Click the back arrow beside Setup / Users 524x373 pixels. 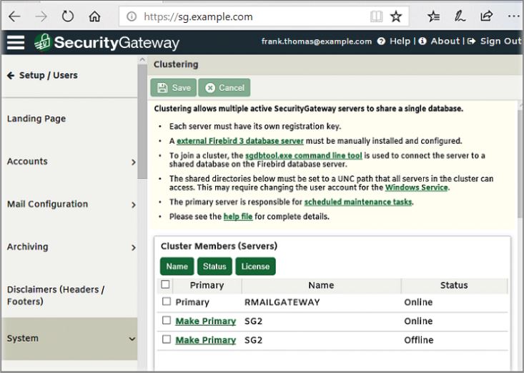click(x=11, y=75)
